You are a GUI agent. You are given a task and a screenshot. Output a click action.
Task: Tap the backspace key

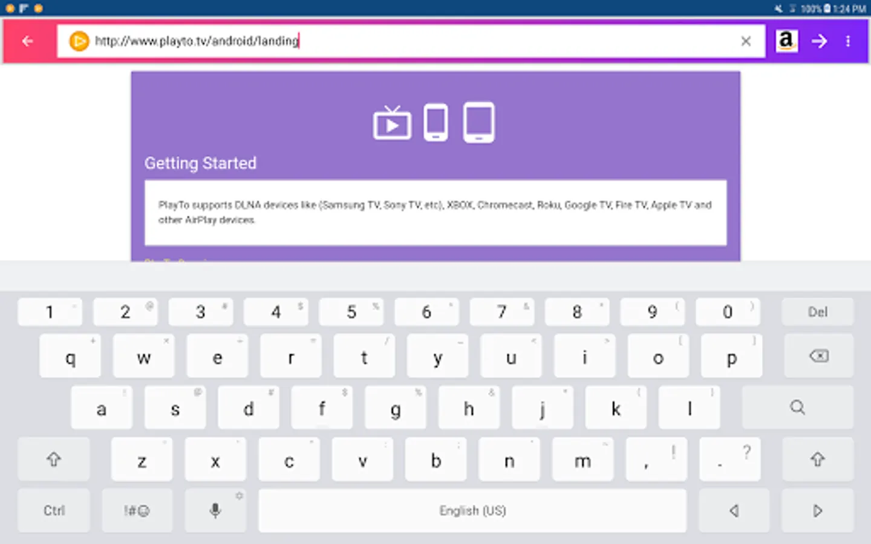coord(819,356)
